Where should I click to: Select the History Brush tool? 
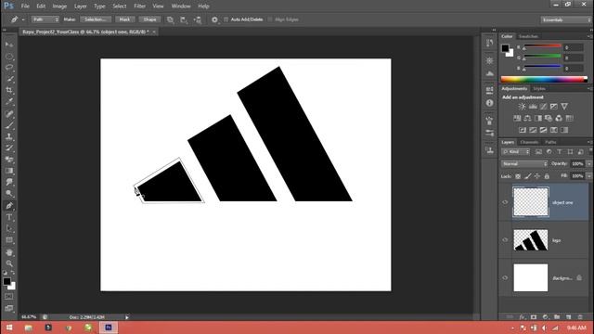(x=9, y=148)
